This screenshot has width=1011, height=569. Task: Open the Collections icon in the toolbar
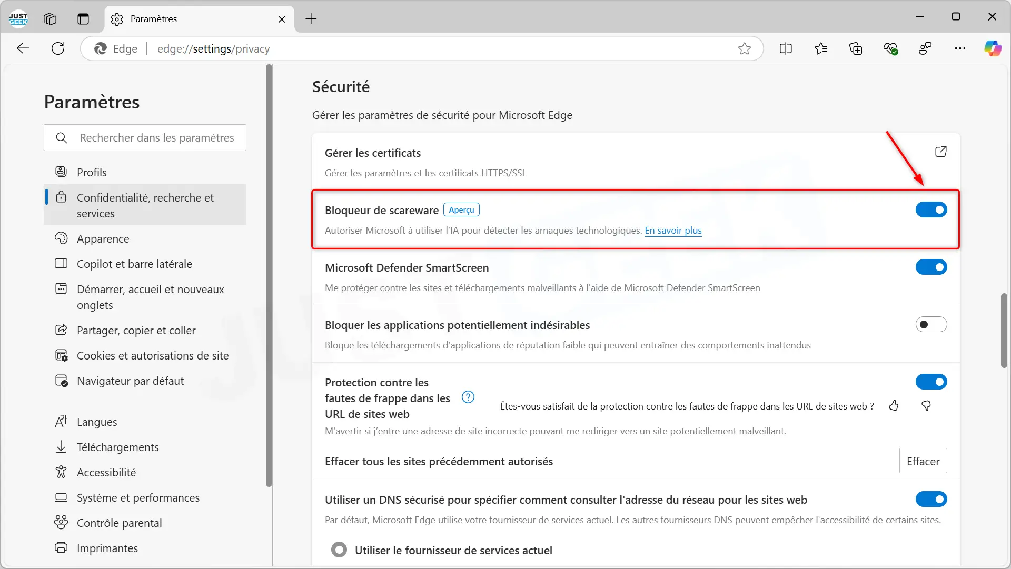856,49
